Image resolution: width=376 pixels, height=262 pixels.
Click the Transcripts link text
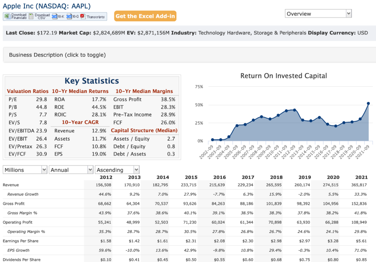click(96, 17)
